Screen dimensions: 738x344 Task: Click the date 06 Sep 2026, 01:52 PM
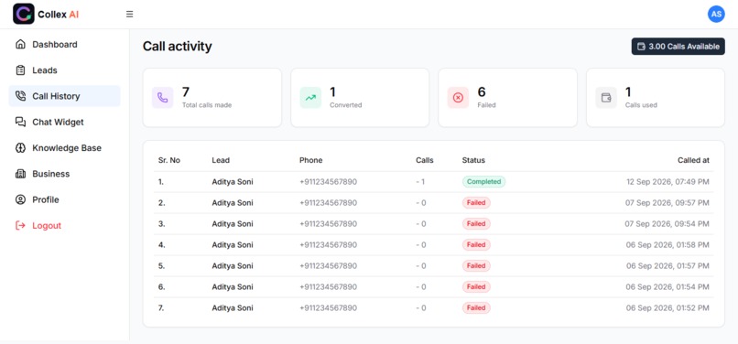(x=667, y=307)
